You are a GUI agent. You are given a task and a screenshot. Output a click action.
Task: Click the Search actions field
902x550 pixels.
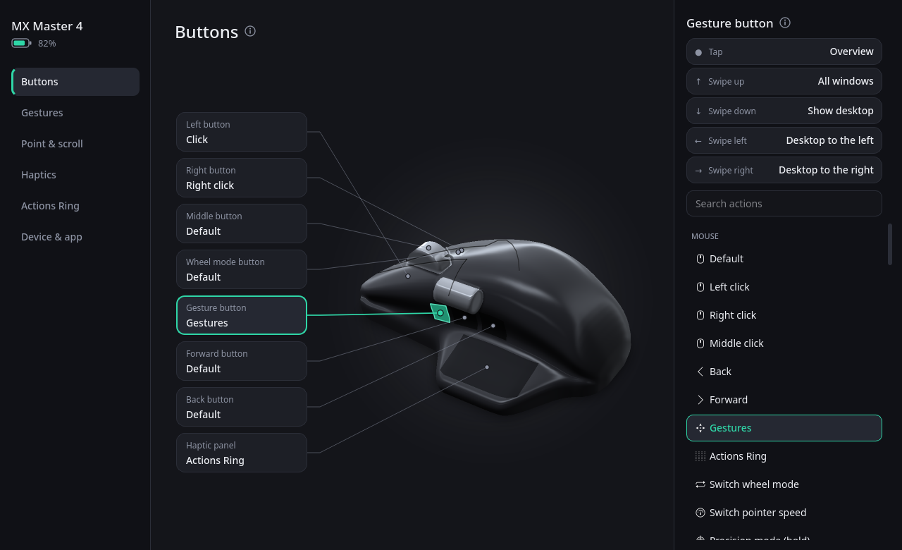784,204
